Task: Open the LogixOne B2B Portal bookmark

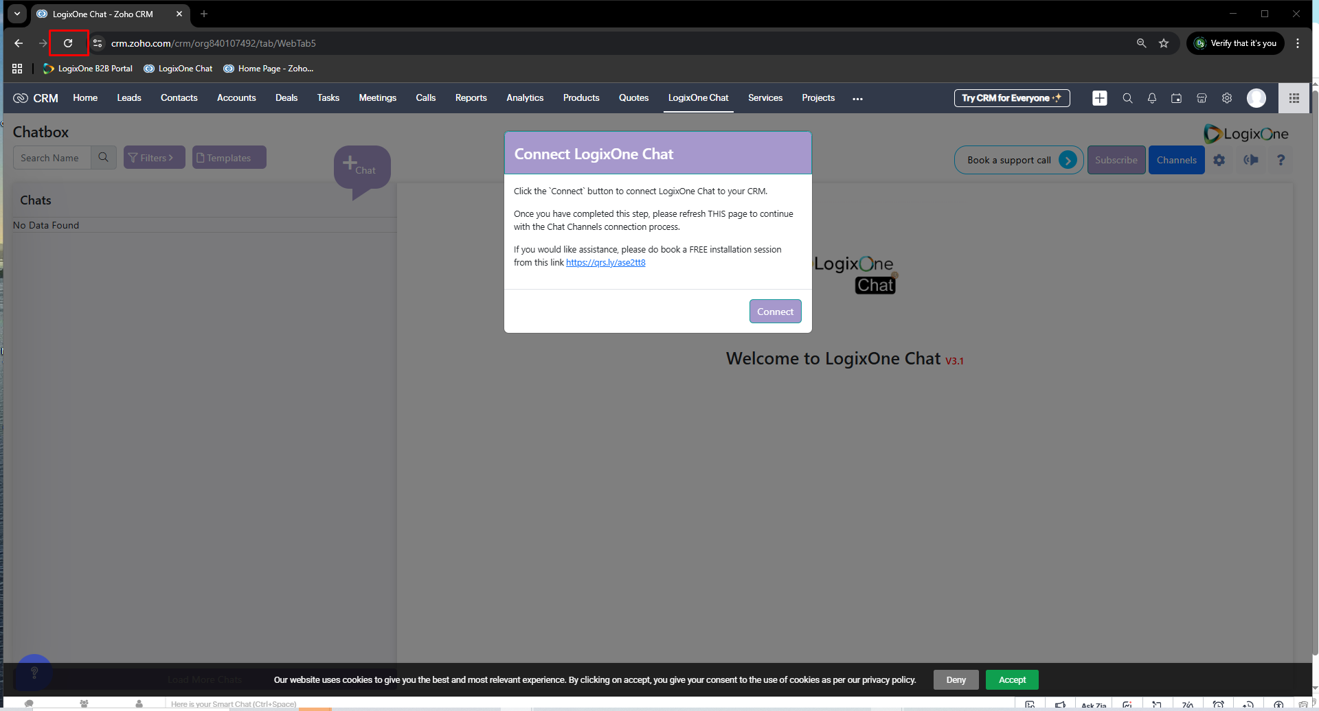Action: [x=88, y=69]
